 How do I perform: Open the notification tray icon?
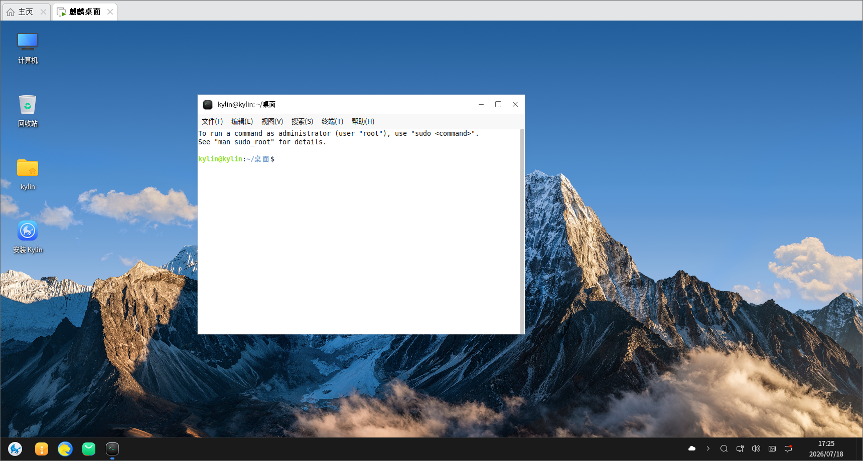[788, 448]
